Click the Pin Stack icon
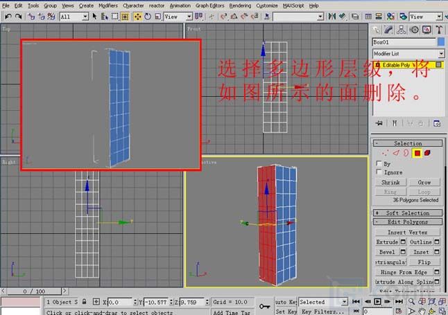Viewport: 448px width, 315px height. (379, 123)
